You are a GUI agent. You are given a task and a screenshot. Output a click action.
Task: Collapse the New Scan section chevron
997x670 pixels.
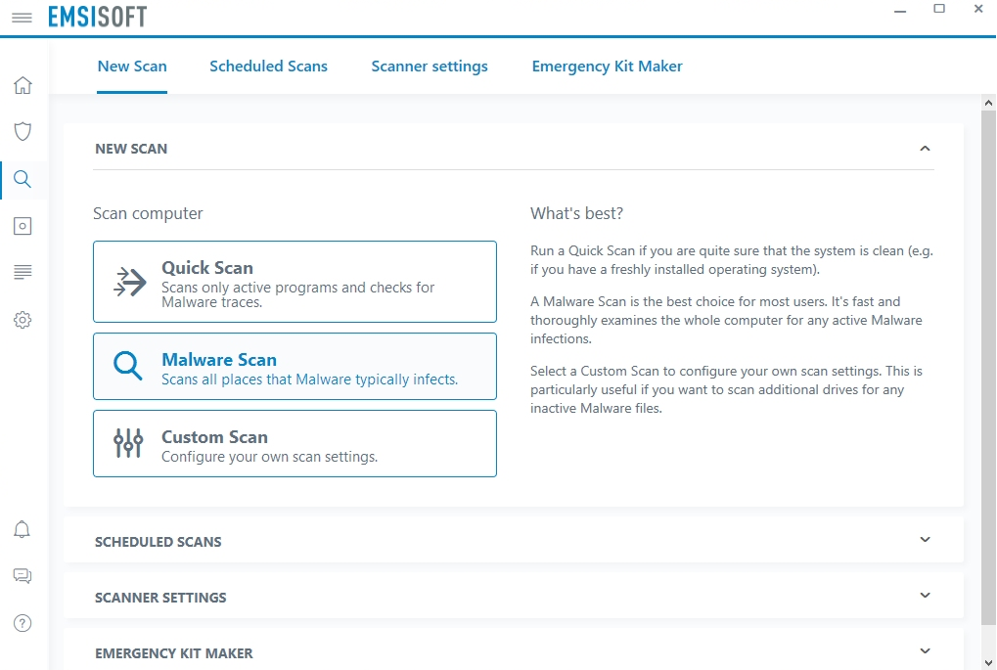pyautogui.click(x=926, y=148)
